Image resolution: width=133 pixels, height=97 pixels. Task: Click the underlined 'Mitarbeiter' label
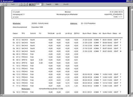click(17, 24)
